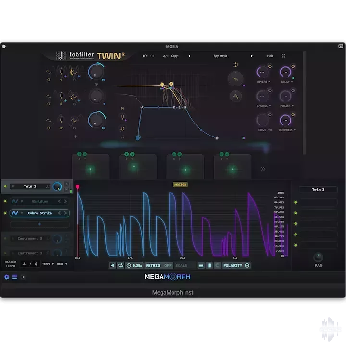The image size is (346, 346).
Task: Click the snowflake freeze icon below first knob
Action: pyautogui.click(x=97, y=84)
